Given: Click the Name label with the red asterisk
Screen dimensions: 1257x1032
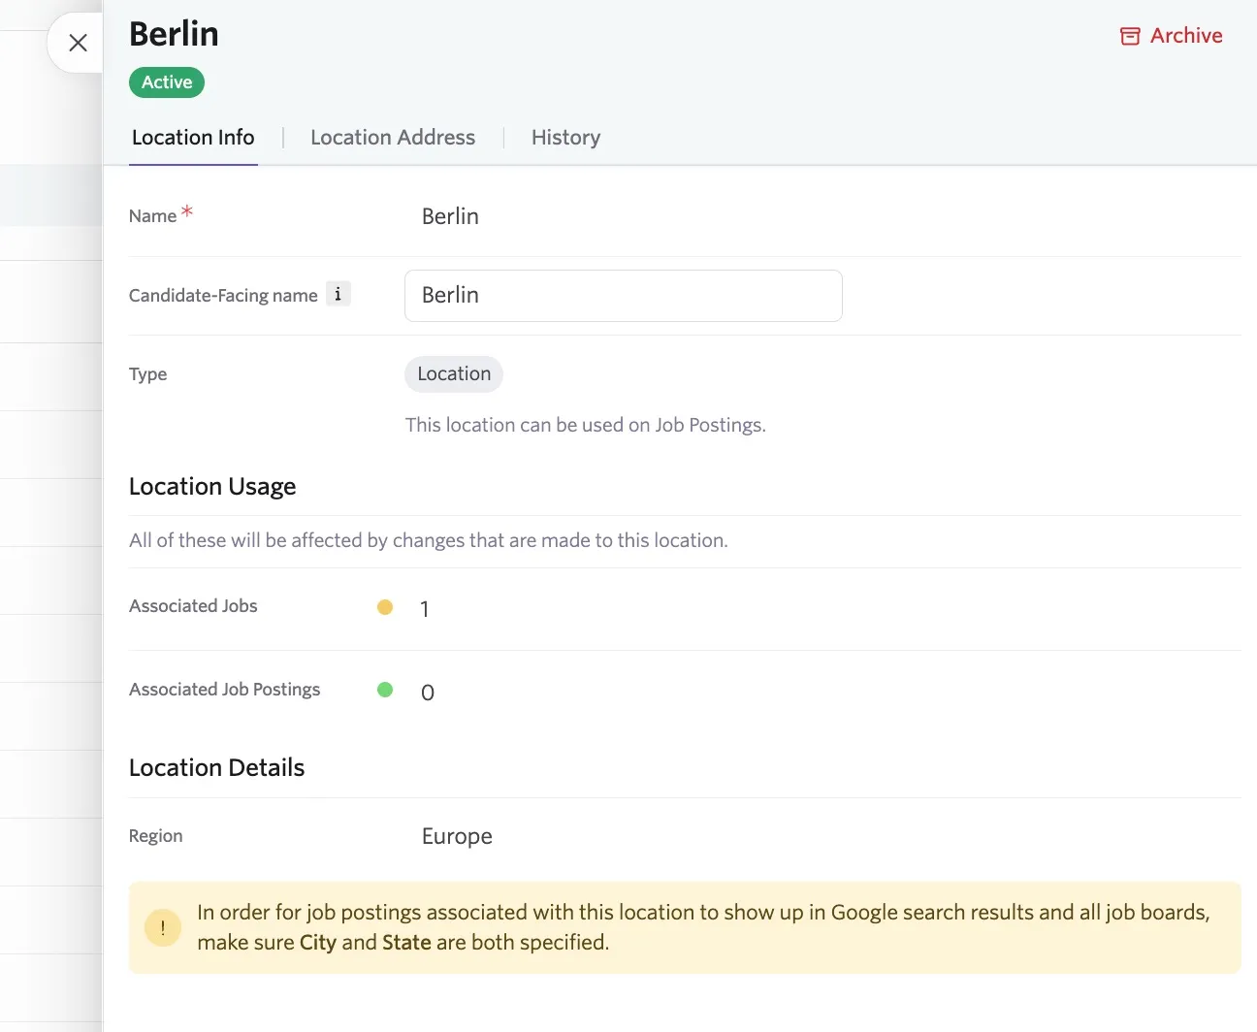Looking at the screenshot, I should point(161,214).
